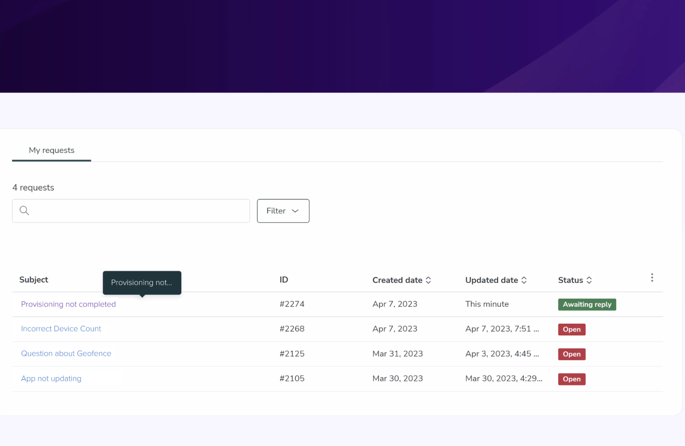Expand the Filter dropdown
The width and height of the screenshot is (685, 446).
283,211
